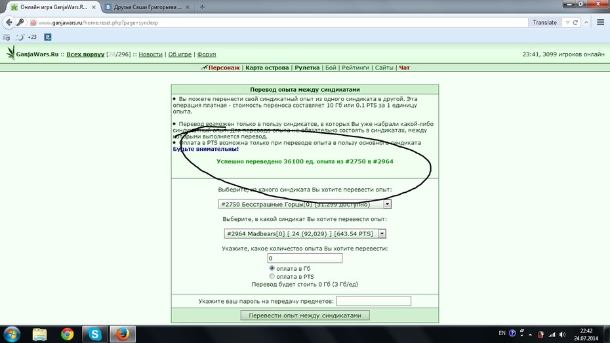Screen dimensions: 610x343
Task: Switch to Firefox in the taskbar
Action: (x=123, y=334)
